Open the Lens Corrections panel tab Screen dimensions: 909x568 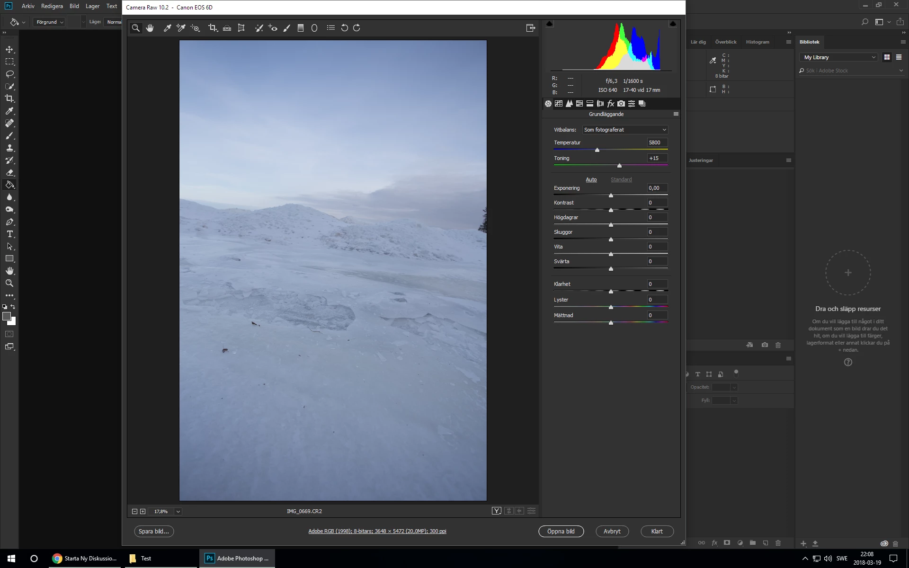click(x=600, y=104)
